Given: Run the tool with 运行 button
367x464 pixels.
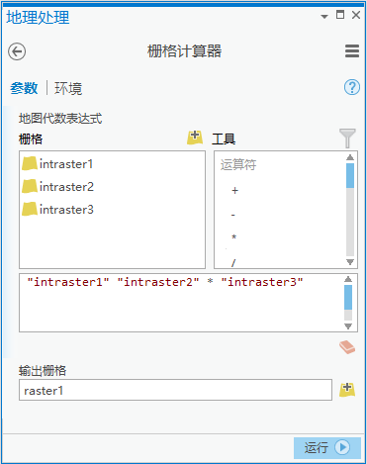Looking at the screenshot, I should tap(327, 448).
